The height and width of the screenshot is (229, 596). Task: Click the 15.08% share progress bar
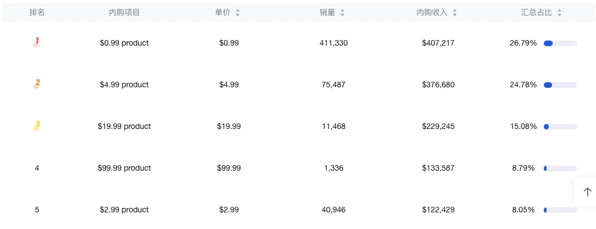tap(560, 127)
